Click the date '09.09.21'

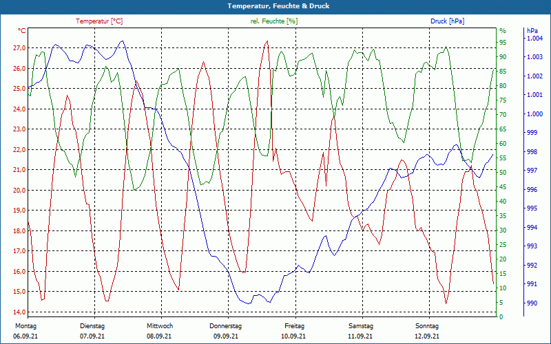coord(226,336)
